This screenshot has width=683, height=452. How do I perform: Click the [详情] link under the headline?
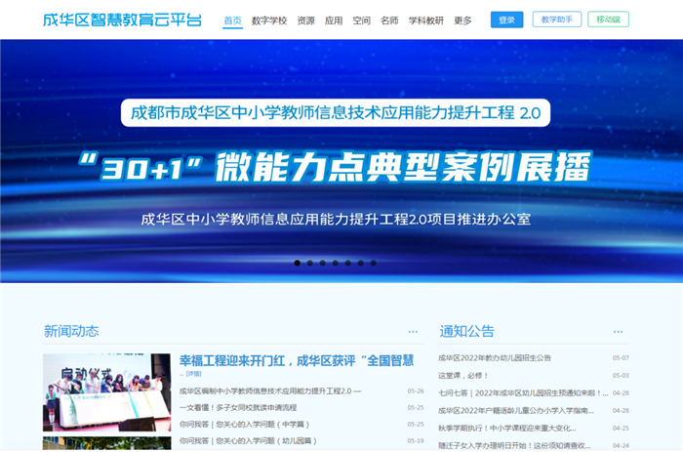click(x=193, y=374)
